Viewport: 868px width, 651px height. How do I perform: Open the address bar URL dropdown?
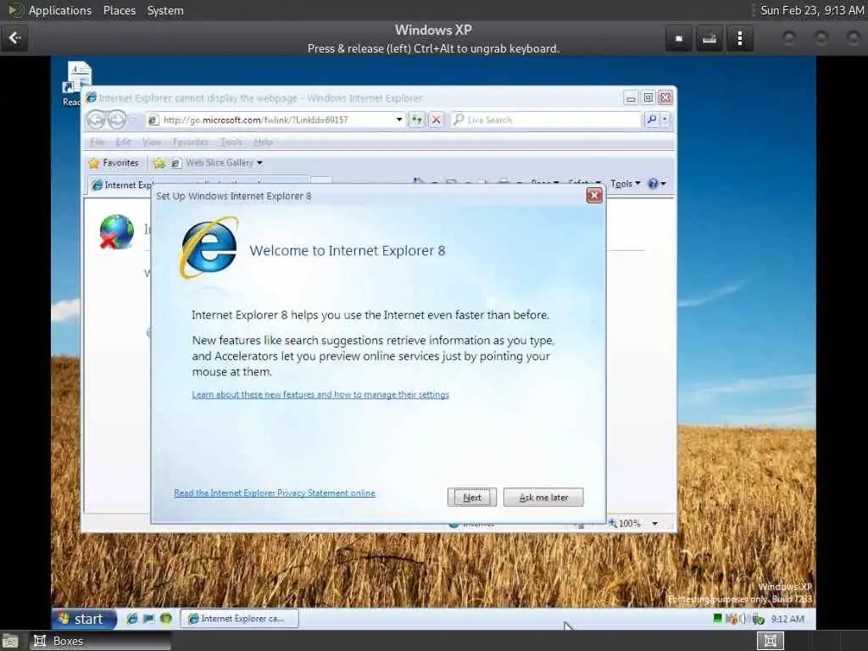[x=399, y=120]
